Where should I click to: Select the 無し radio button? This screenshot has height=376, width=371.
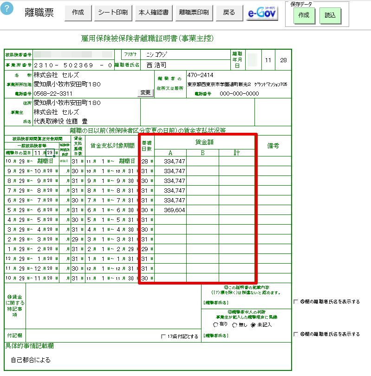click(234, 325)
